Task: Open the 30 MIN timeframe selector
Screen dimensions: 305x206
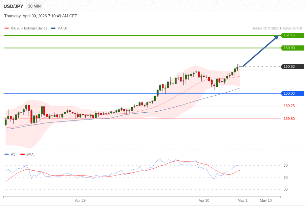Action: pyautogui.click(x=34, y=6)
